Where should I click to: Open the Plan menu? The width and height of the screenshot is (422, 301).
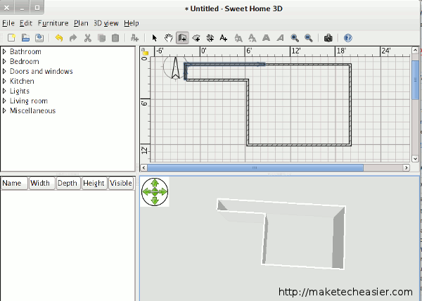coord(81,23)
